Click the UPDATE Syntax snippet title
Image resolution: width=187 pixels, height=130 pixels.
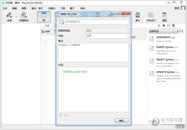(166, 72)
